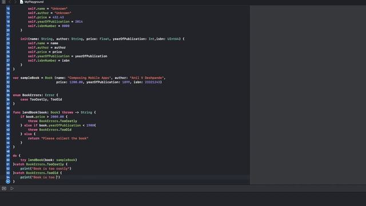The image size is (366, 206).
Task: Click the 'enum BookErrors: Error' line
Action: [x=35, y=95]
